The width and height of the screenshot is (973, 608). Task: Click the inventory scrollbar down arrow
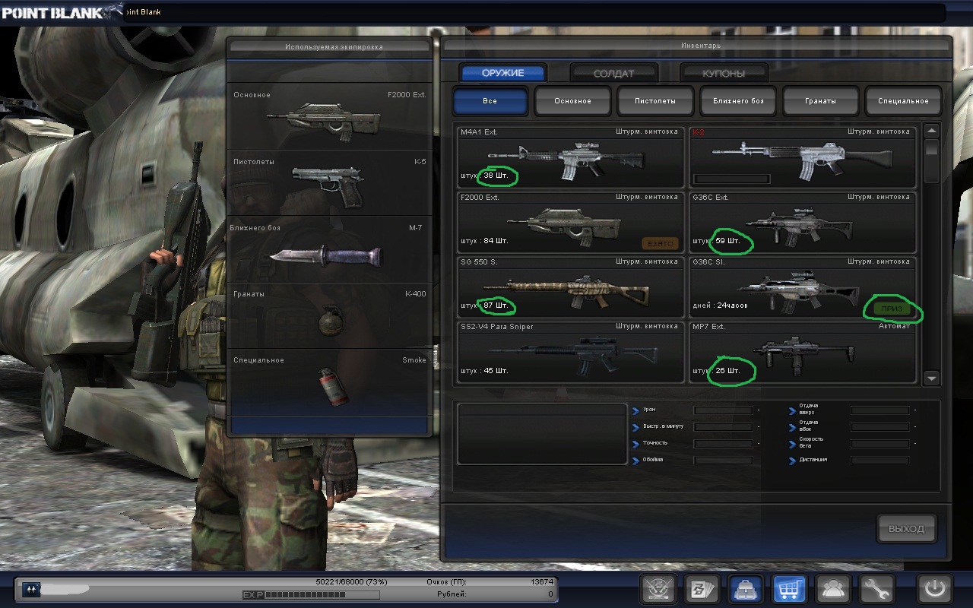pos(931,378)
